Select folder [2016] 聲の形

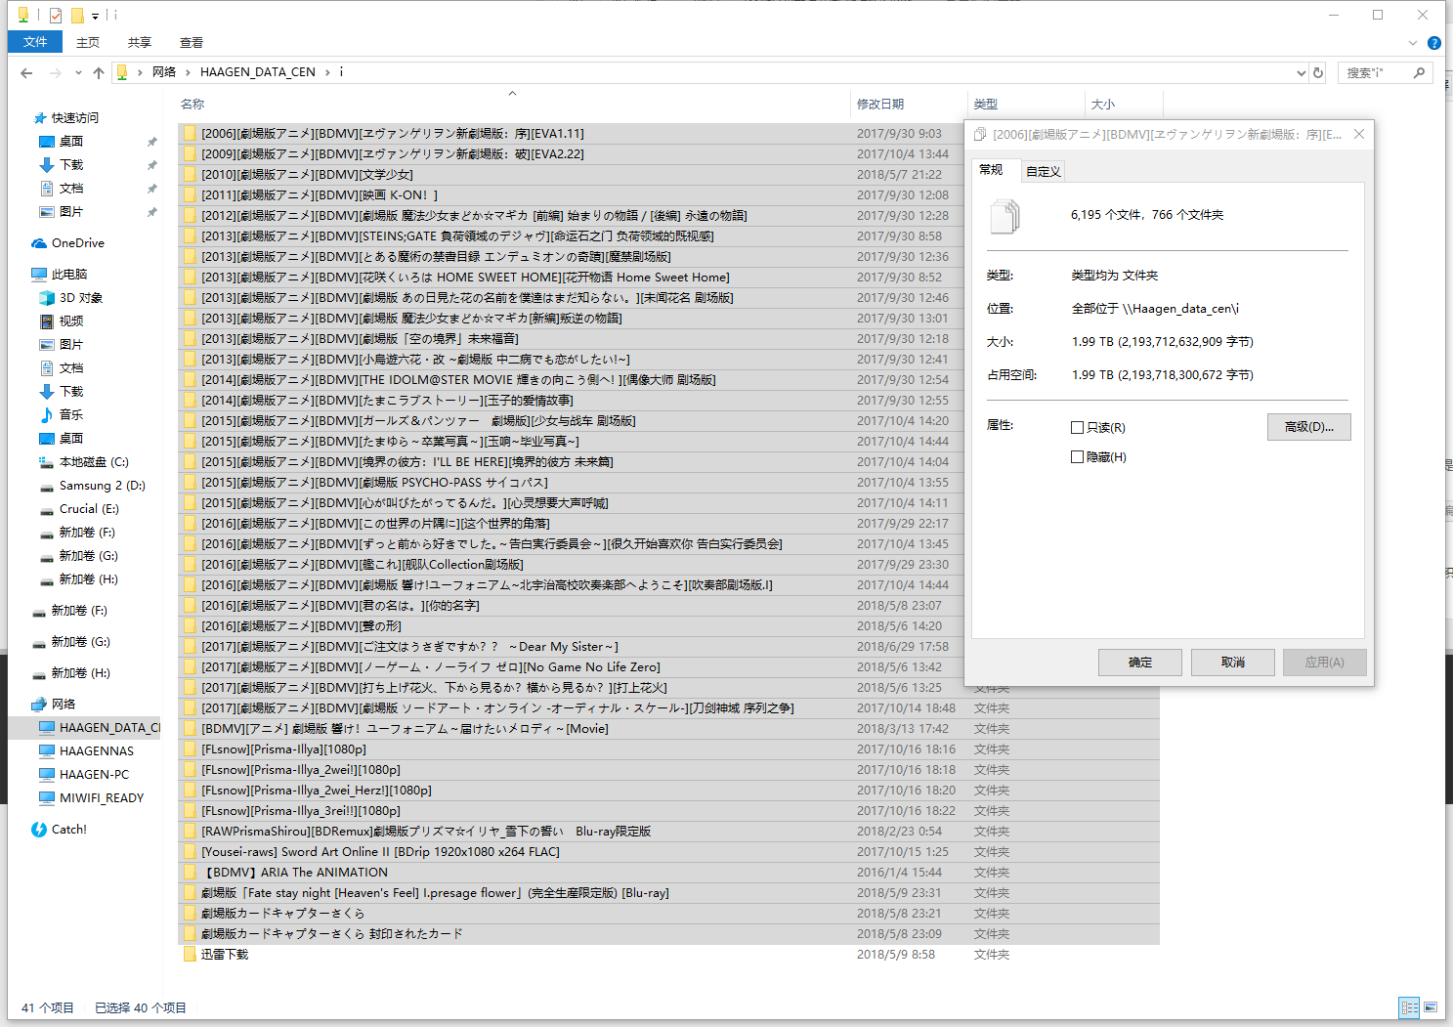pyautogui.click(x=301, y=626)
